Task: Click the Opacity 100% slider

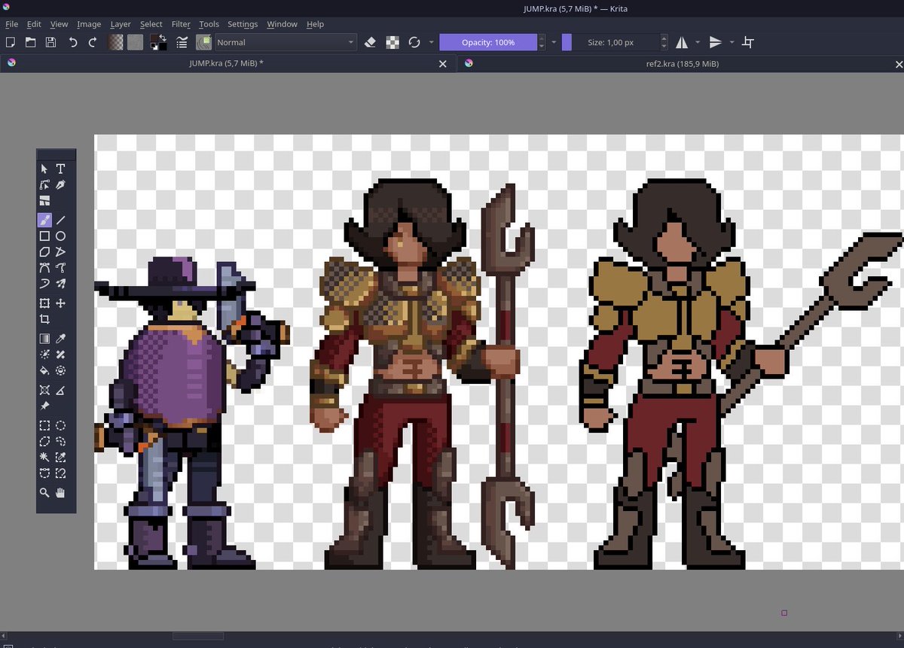Action: (x=488, y=42)
